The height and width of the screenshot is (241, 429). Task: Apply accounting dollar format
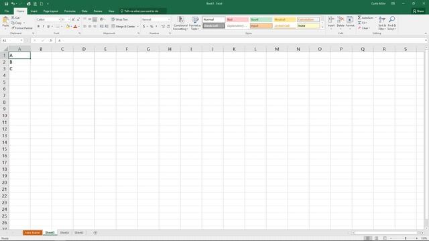click(144, 27)
